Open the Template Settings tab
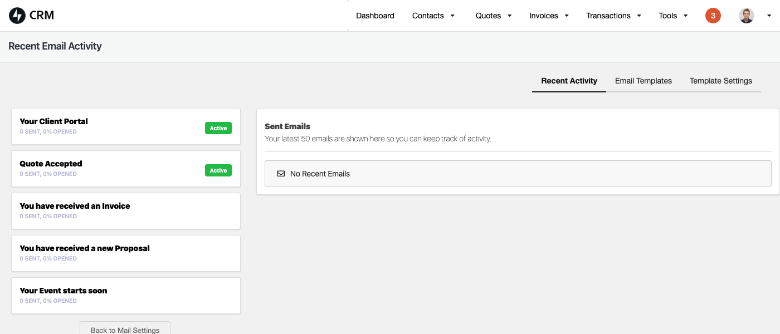This screenshot has height=334, width=780. pyautogui.click(x=720, y=81)
